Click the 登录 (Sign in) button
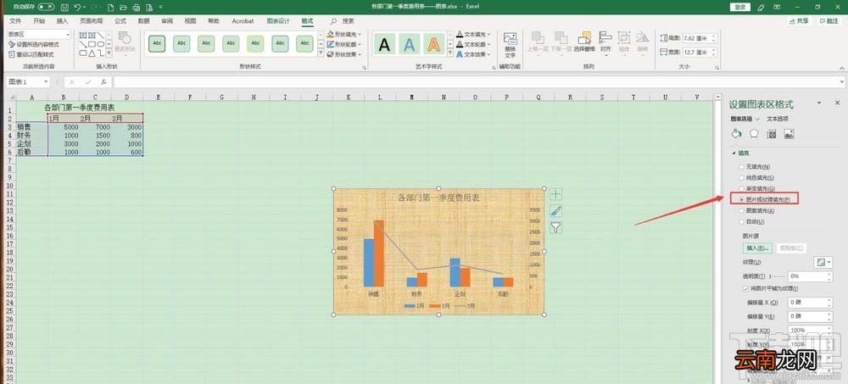This screenshot has height=384, width=848. tap(739, 7)
